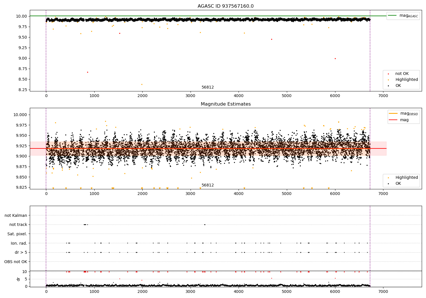Select 'OK' legend entry in top plot
Viewport: 426px width, 298px height.
point(398,86)
